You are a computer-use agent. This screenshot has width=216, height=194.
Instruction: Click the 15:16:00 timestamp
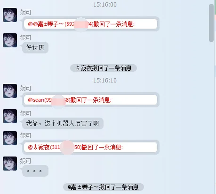pyautogui.click(x=105, y=5)
